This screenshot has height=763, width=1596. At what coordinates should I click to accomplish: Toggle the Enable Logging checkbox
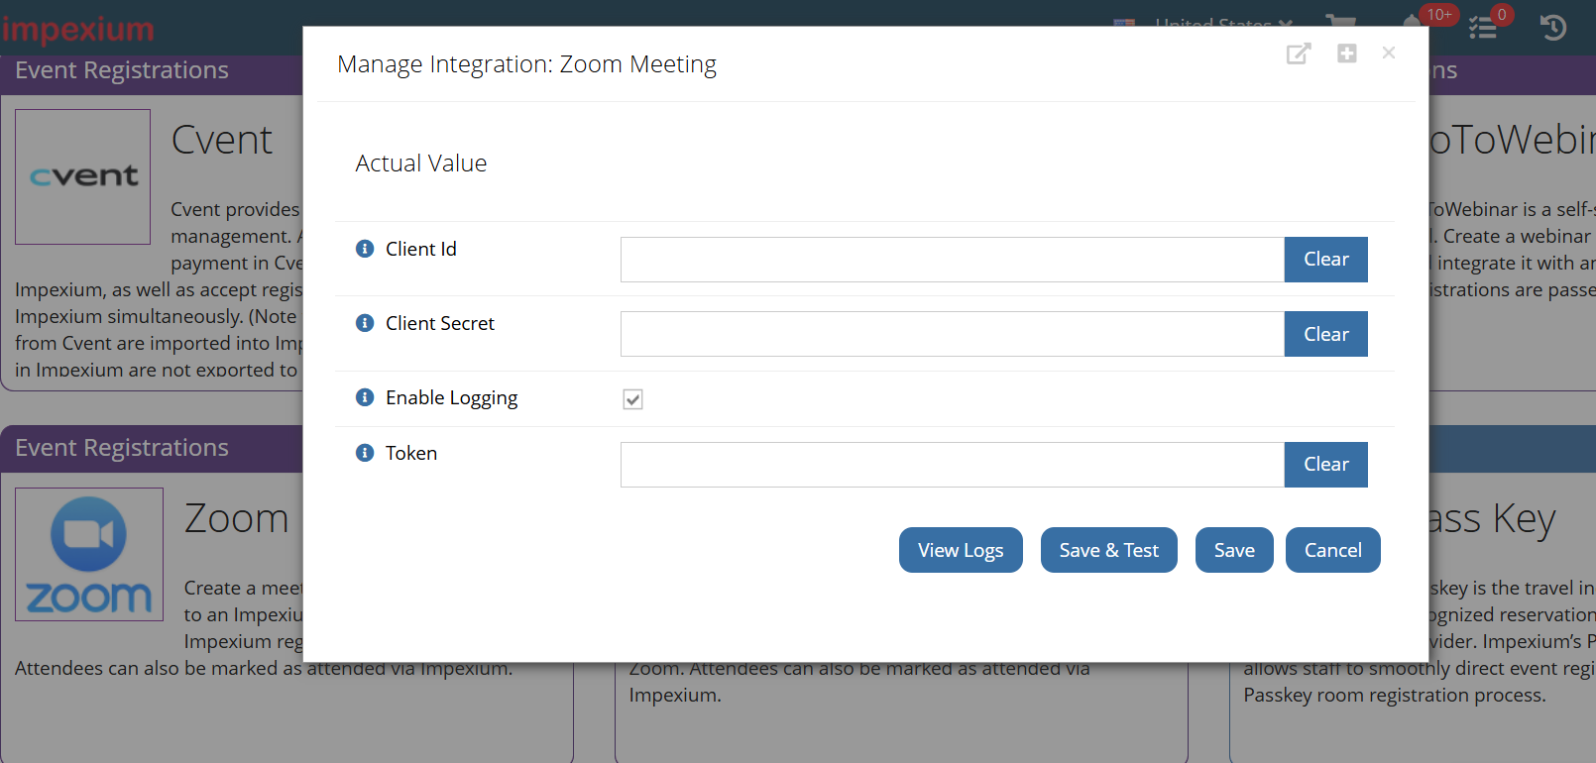pyautogui.click(x=632, y=399)
